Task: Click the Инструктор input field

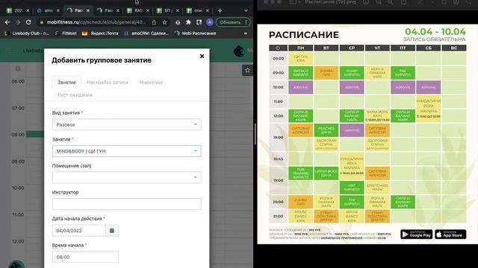Action: click(x=126, y=204)
